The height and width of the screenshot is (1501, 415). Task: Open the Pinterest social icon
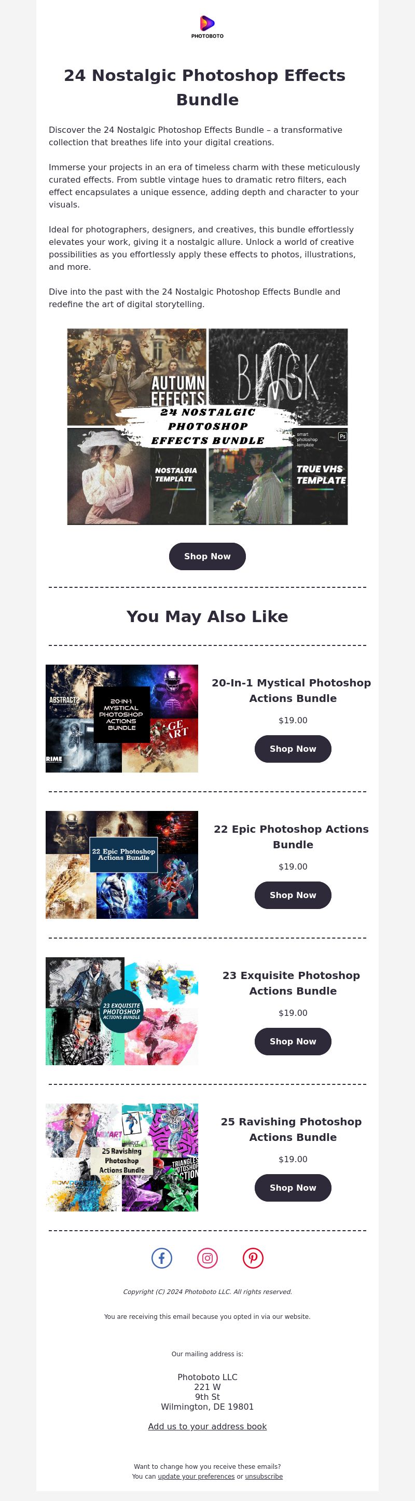[253, 1258]
